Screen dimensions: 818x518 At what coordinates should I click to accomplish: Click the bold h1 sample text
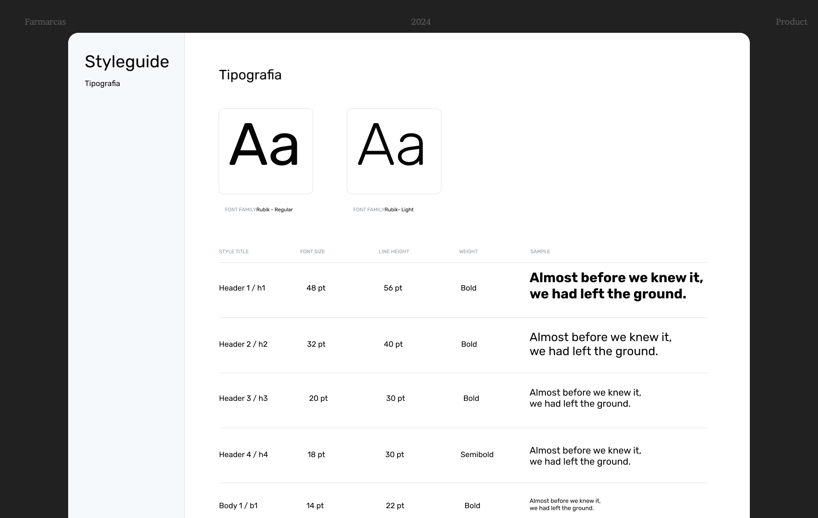point(616,286)
